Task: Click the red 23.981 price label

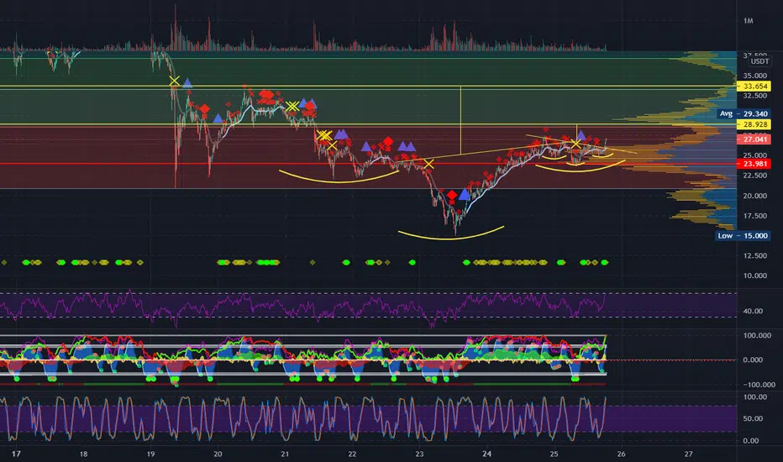Action: pos(754,164)
